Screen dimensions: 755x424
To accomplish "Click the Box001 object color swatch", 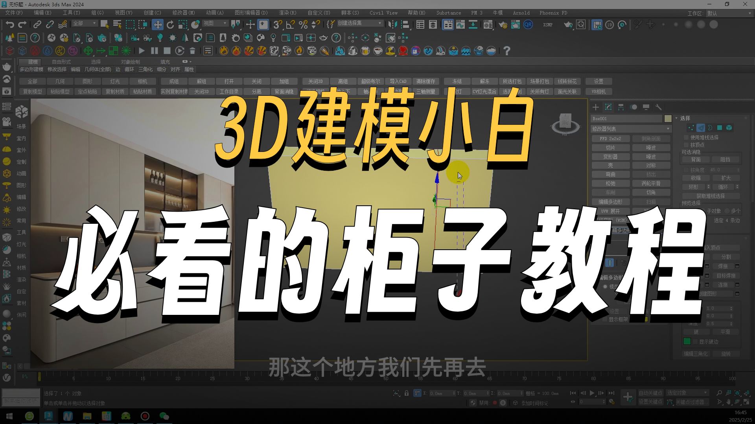I will point(668,119).
